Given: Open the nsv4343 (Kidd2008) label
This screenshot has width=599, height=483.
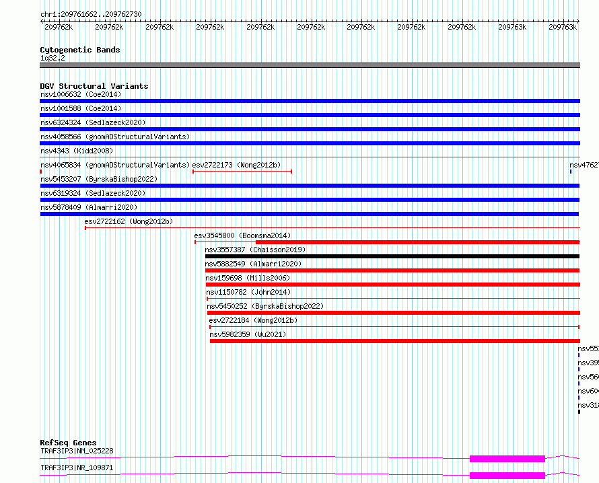Looking at the screenshot, I should click(77, 151).
